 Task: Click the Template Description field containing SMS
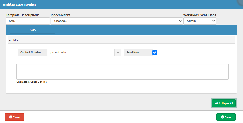[28, 21]
